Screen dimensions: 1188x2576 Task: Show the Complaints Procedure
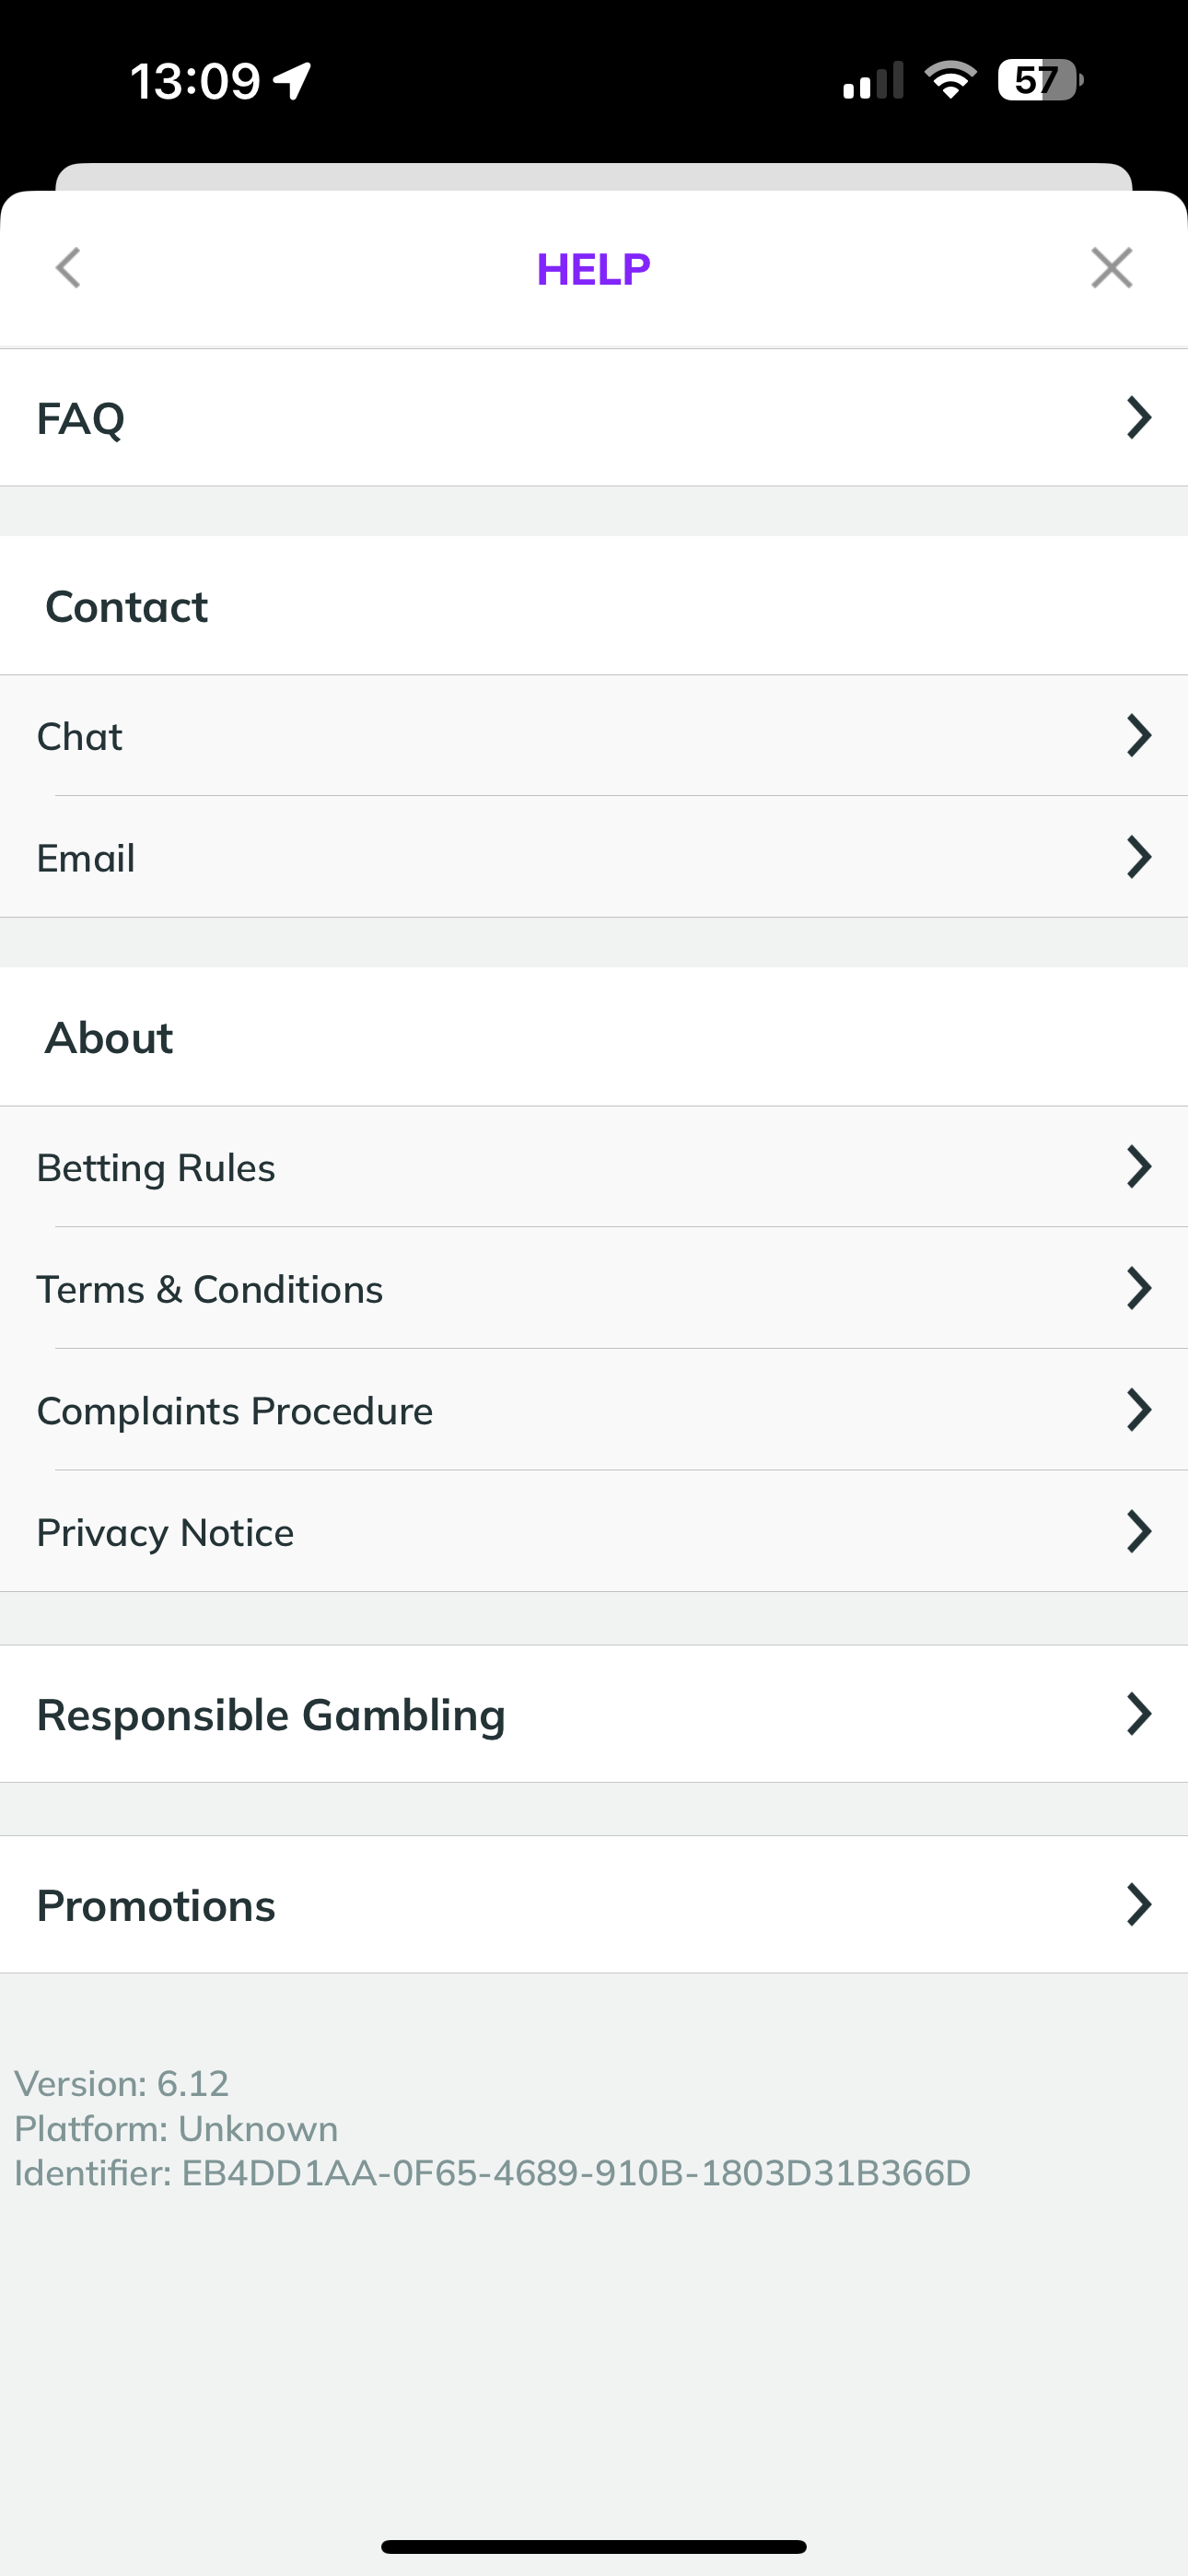[x=235, y=1411]
